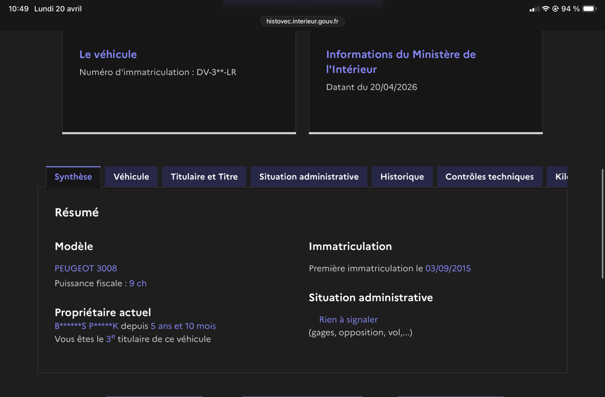Click the 'Immatriculation' heading

pyautogui.click(x=350, y=246)
